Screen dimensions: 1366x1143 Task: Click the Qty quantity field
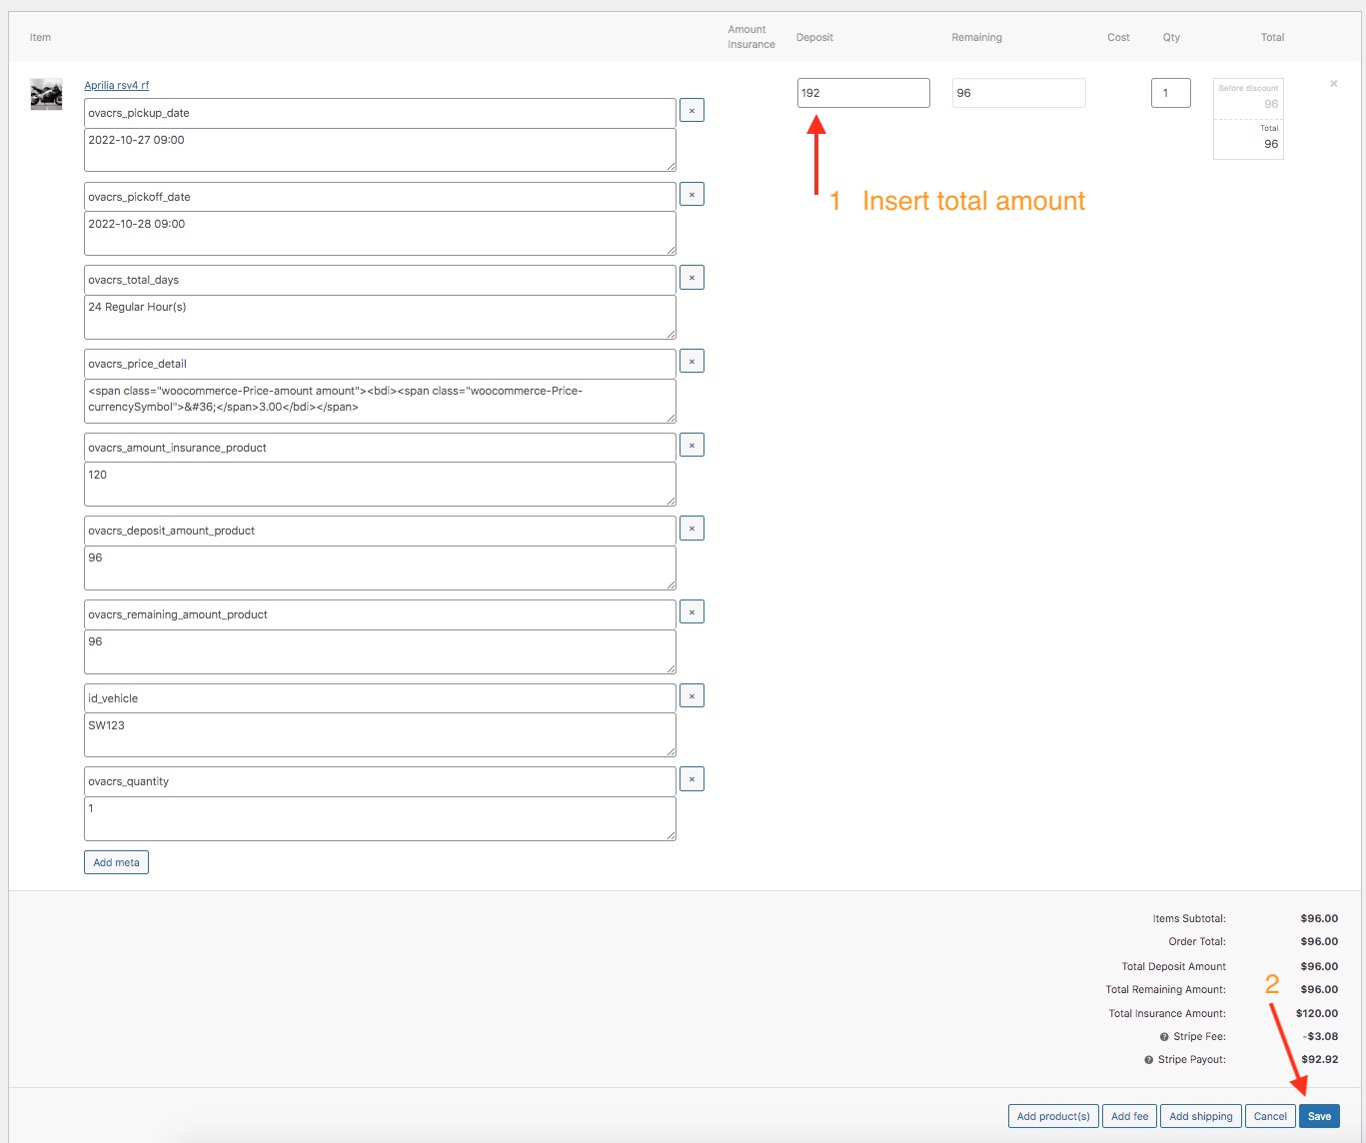tap(1170, 93)
